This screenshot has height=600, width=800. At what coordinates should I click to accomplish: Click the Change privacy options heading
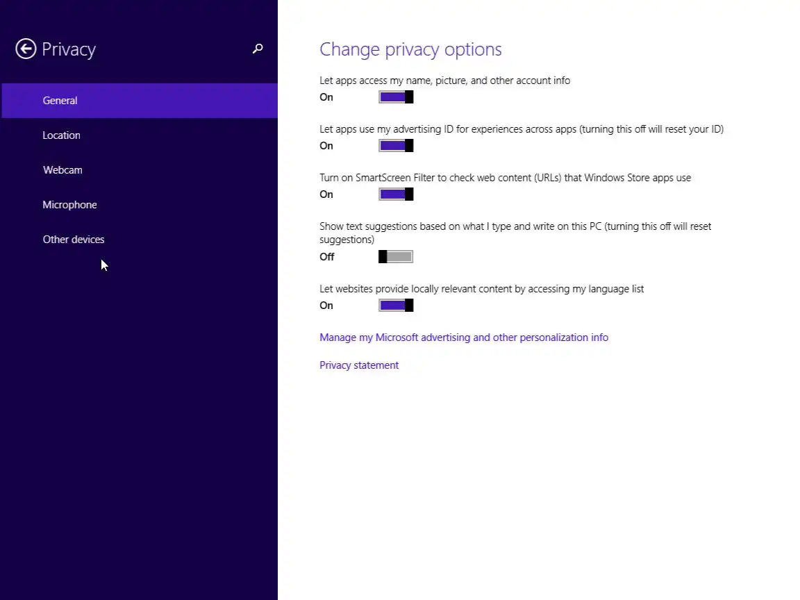pyautogui.click(x=410, y=49)
